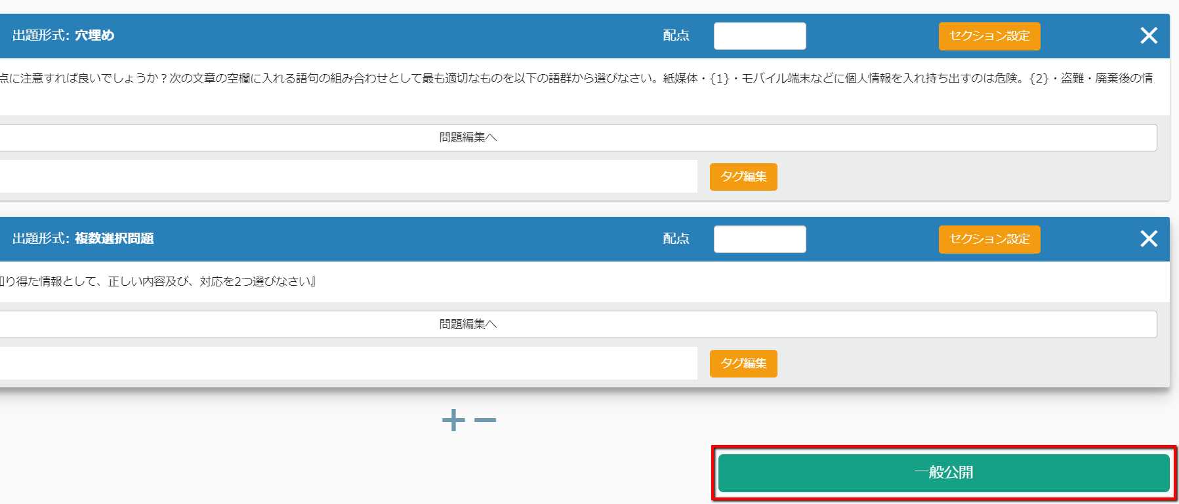1179x504 pixels.
Task: Remove the 複数選択問題 question with X icon
Action: pyautogui.click(x=1148, y=239)
